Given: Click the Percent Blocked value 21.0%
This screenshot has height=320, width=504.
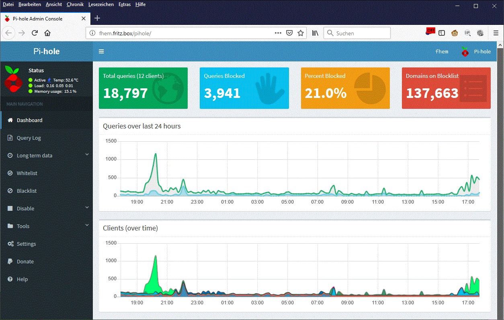Looking at the screenshot, I should tap(326, 93).
